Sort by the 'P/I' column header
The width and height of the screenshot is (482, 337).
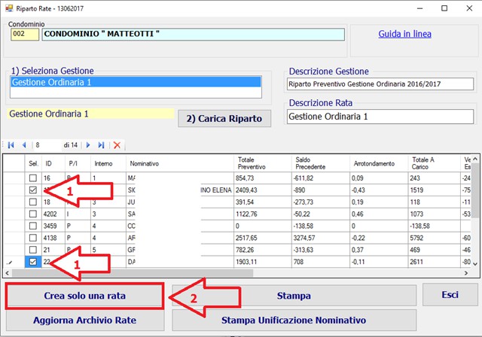(x=78, y=163)
